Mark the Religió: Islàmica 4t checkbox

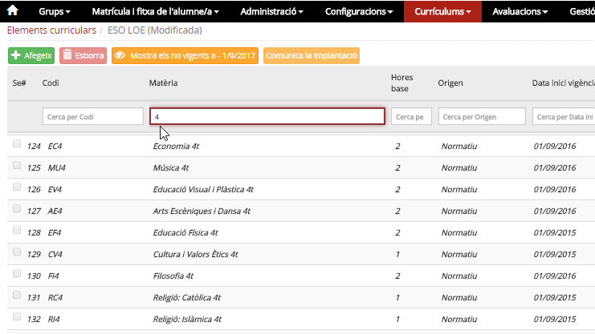pyautogui.click(x=17, y=316)
